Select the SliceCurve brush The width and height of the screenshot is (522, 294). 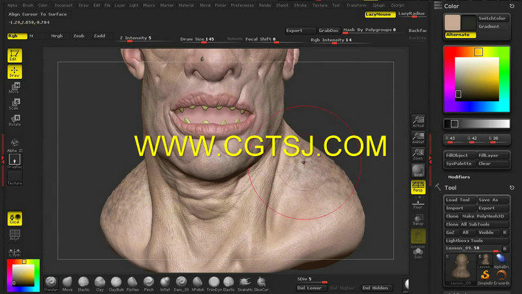click(x=262, y=284)
